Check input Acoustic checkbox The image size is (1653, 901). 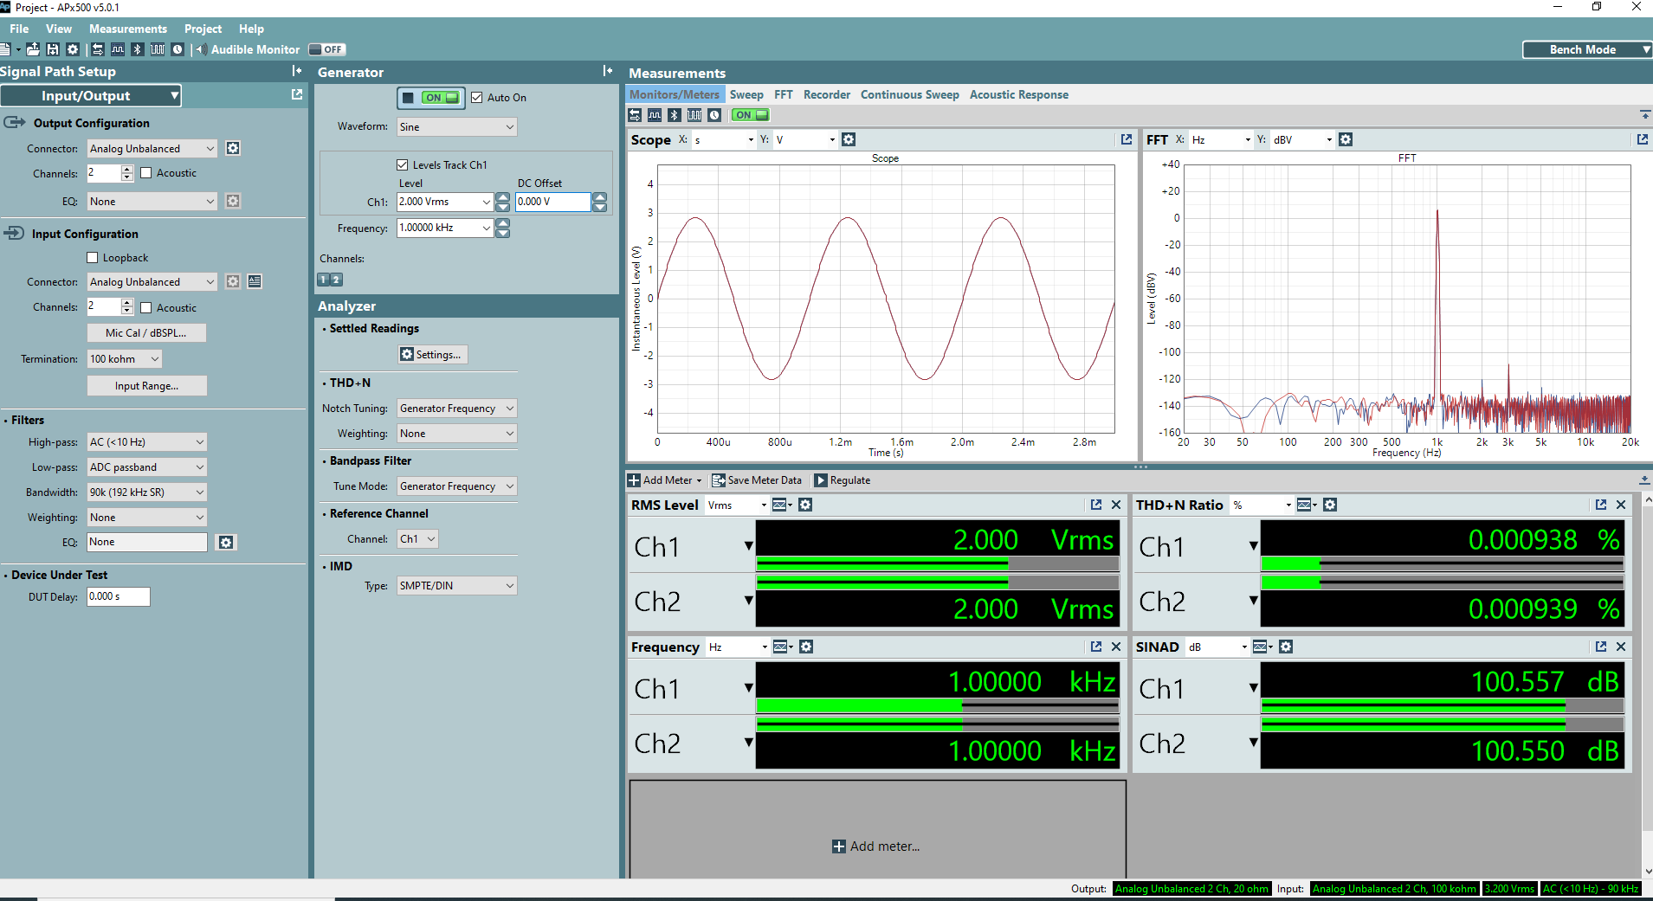coord(146,307)
